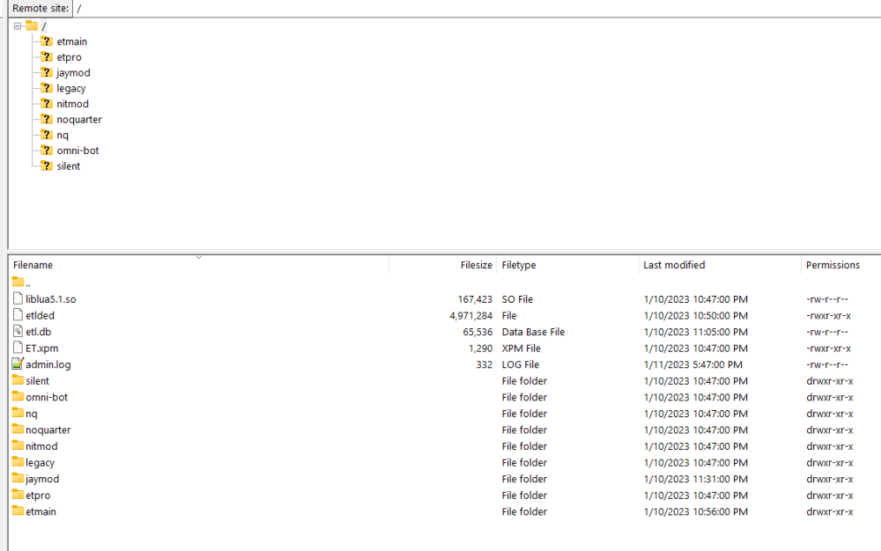Image resolution: width=881 pixels, height=551 pixels.
Task: Sort file list by Filename column
Action: pyautogui.click(x=33, y=265)
